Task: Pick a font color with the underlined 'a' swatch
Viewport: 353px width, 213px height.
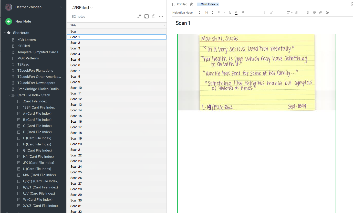Action: coord(236,12)
